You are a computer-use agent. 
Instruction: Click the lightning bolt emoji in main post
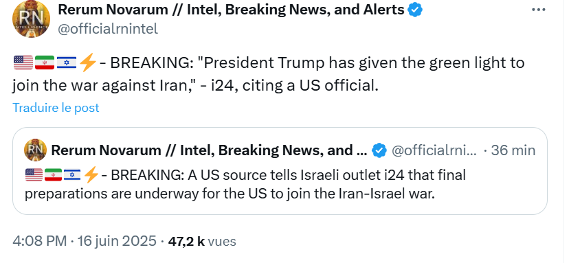click(88, 62)
